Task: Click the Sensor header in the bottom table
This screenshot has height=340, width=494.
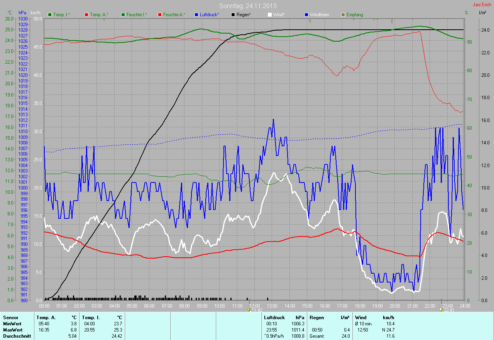Action: click(10, 318)
